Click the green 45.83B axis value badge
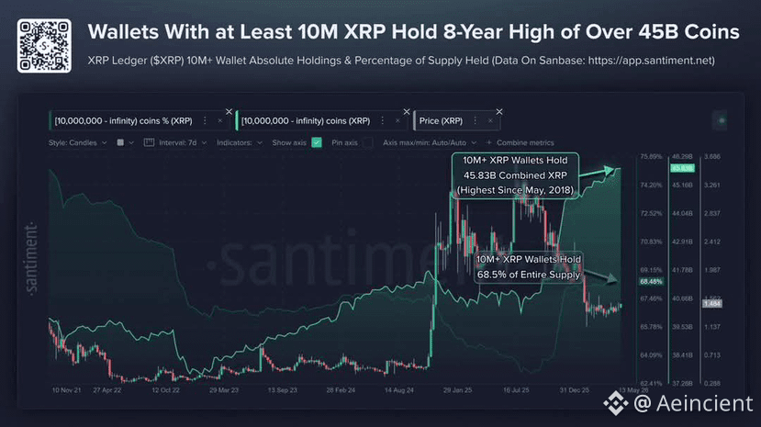The image size is (761, 427). [x=682, y=168]
